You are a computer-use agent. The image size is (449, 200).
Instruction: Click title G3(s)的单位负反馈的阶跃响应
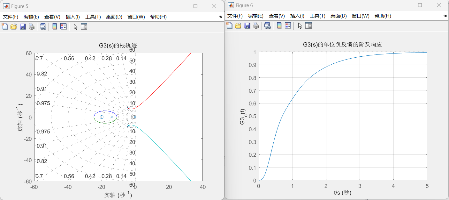tap(342, 45)
